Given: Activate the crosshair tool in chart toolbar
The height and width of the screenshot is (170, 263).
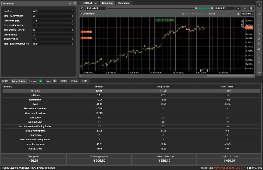Looking at the screenshot, I should pos(259,14).
